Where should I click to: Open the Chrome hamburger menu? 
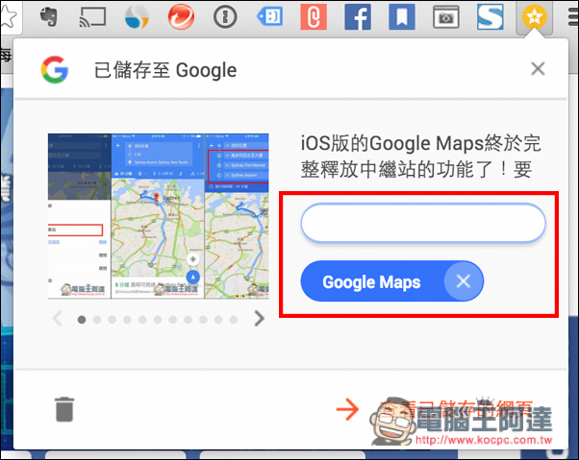click(573, 17)
